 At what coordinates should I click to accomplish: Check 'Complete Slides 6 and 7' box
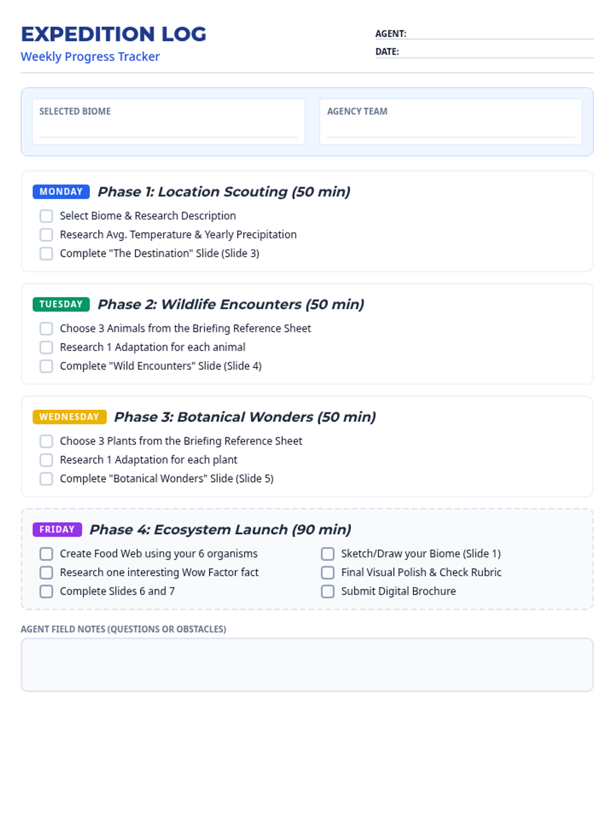coord(46,591)
